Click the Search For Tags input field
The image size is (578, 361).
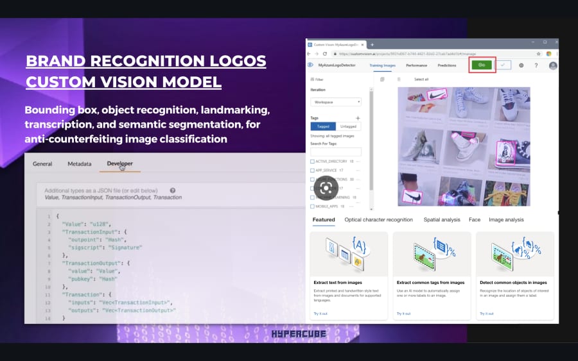coord(336,151)
